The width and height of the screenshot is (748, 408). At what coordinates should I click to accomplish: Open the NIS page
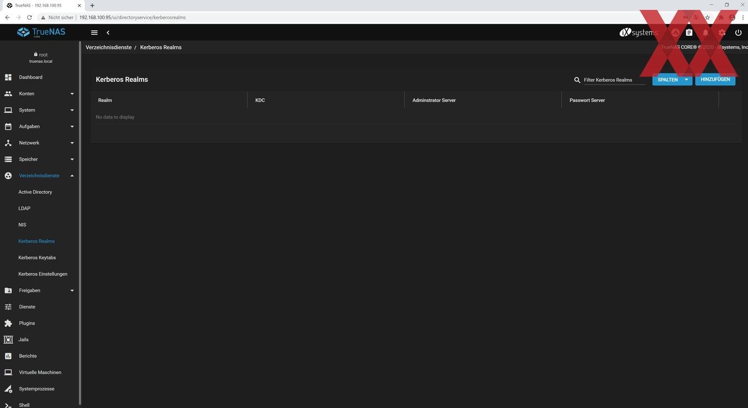pyautogui.click(x=22, y=225)
